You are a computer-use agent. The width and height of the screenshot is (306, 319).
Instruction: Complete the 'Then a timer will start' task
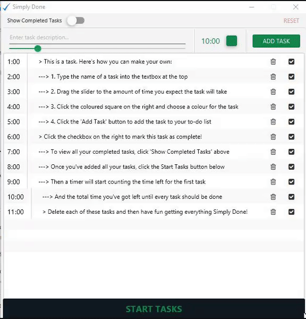pyautogui.click(x=291, y=182)
